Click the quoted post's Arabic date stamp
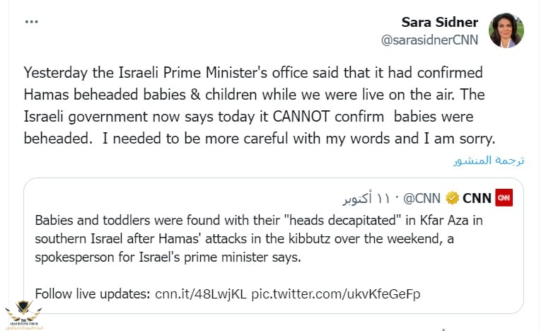Image resolution: width=546 pixels, height=331 pixels. click(x=371, y=197)
